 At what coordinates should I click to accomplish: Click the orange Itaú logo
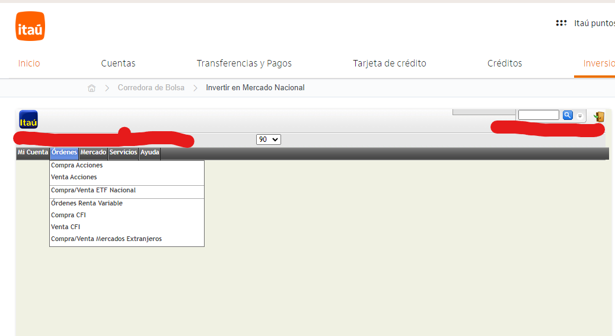[x=30, y=27]
